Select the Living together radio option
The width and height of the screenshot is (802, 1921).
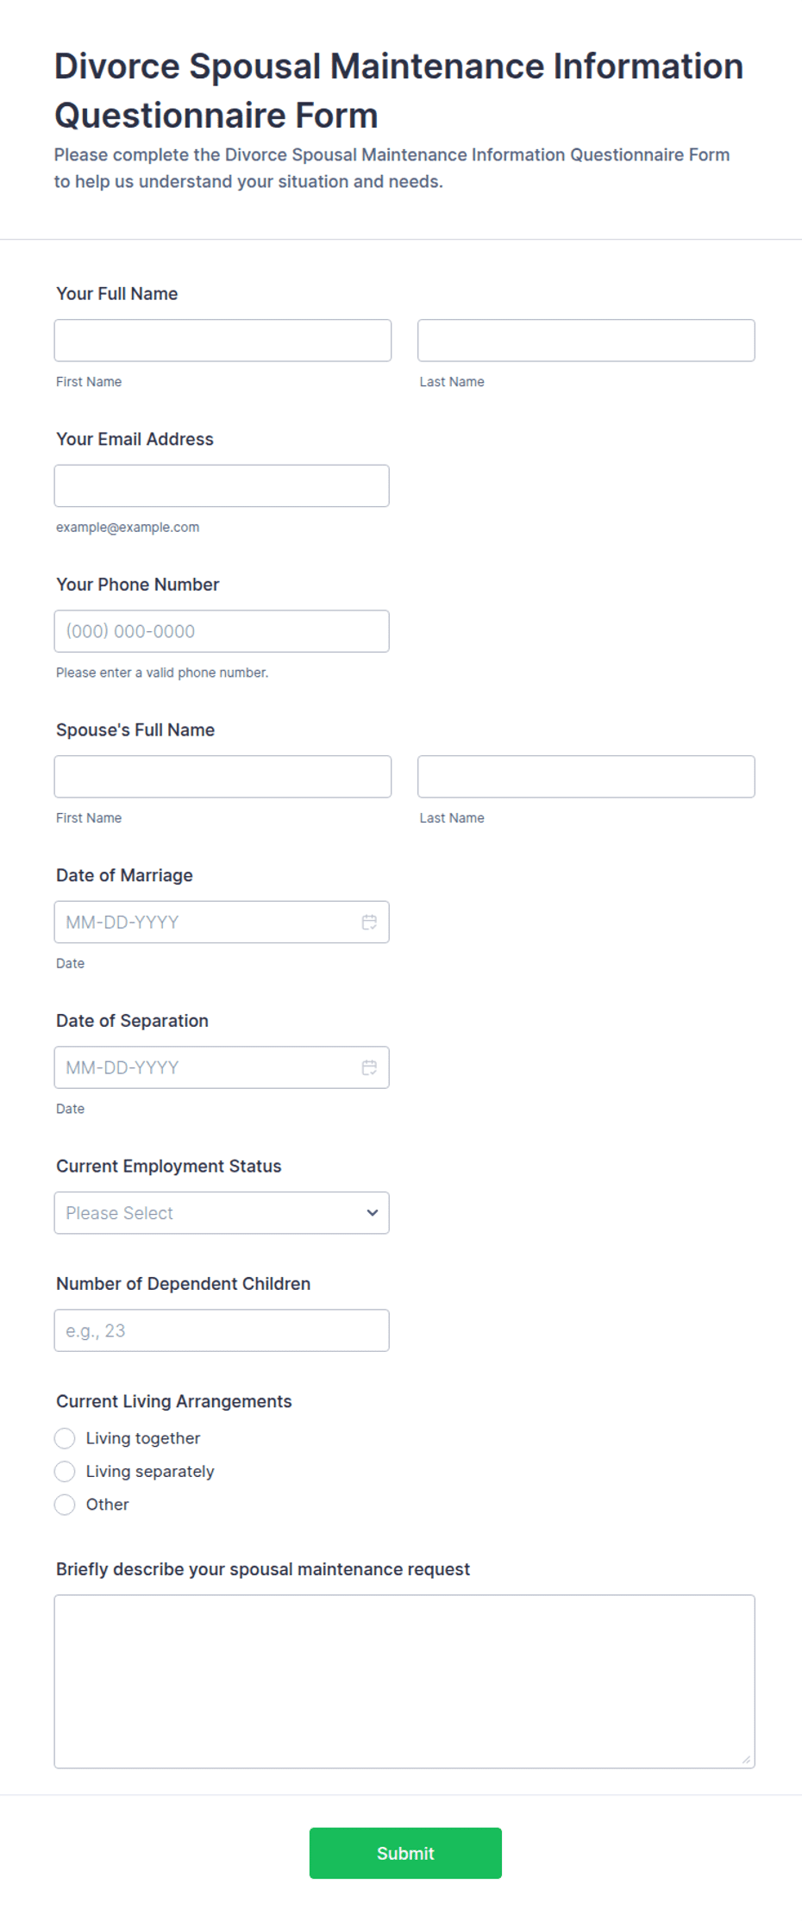click(65, 1438)
